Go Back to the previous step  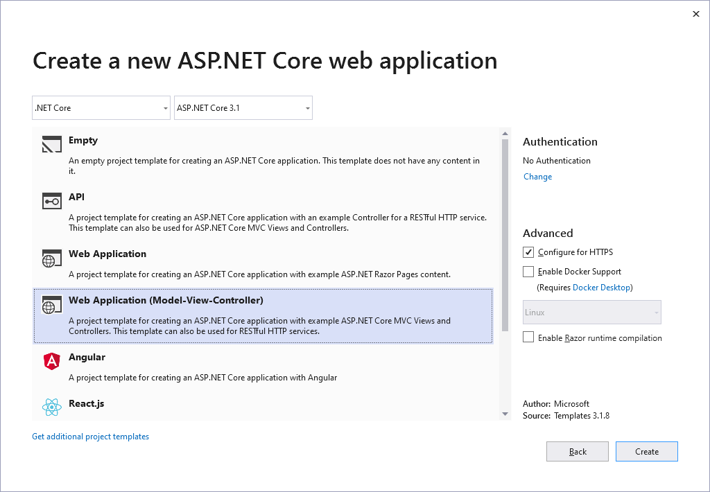point(578,452)
